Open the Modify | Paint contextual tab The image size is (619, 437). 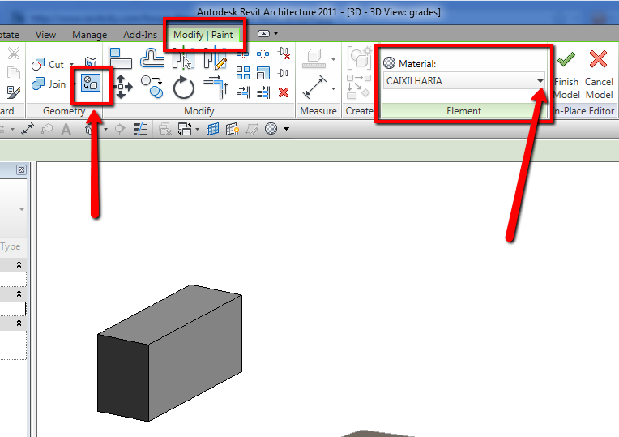(203, 35)
